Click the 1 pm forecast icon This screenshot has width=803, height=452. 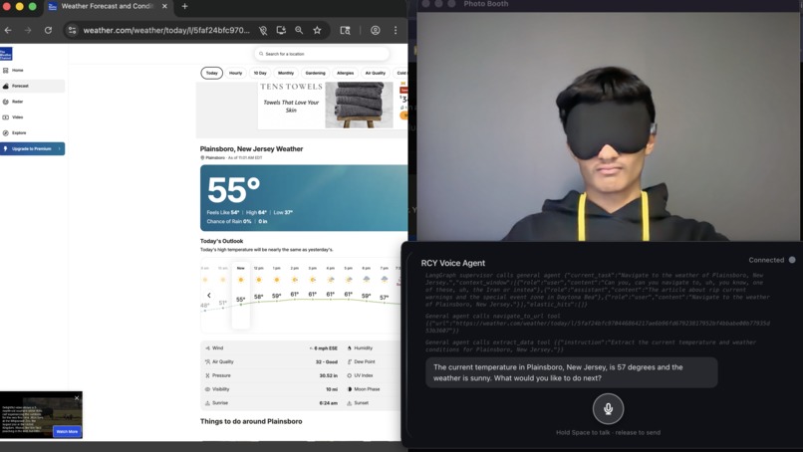click(x=277, y=280)
